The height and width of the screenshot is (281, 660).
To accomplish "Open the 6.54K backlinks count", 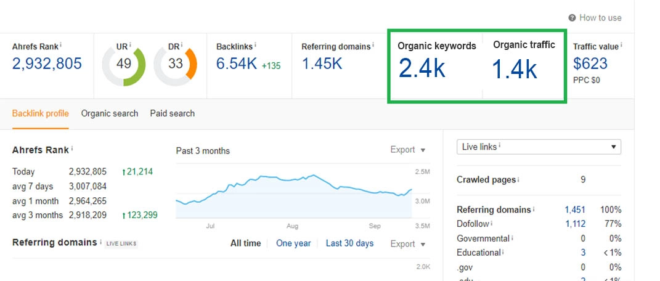I will (x=236, y=63).
